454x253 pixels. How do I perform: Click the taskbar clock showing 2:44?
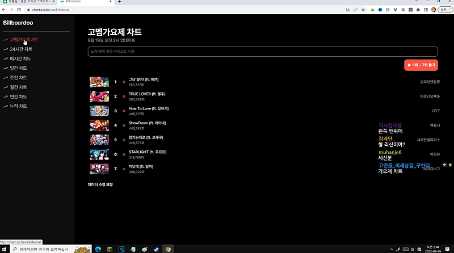(x=433, y=249)
